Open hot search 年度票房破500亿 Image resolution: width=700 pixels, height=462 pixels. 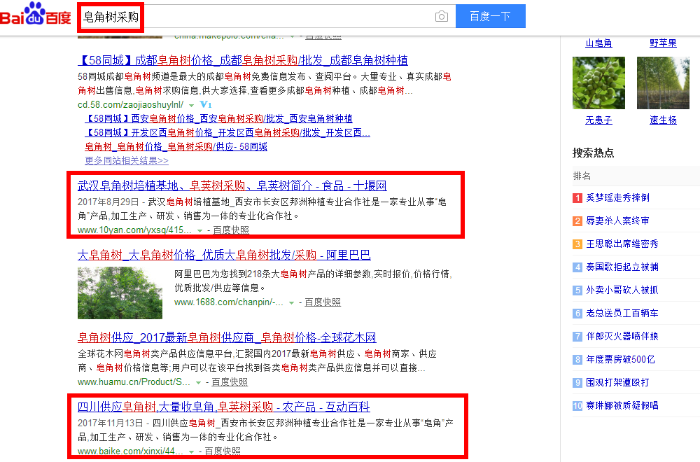[620, 360]
